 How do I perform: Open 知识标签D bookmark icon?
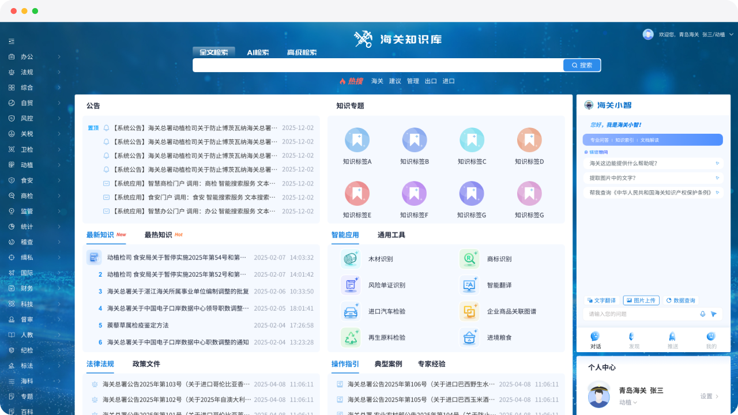pos(529,139)
